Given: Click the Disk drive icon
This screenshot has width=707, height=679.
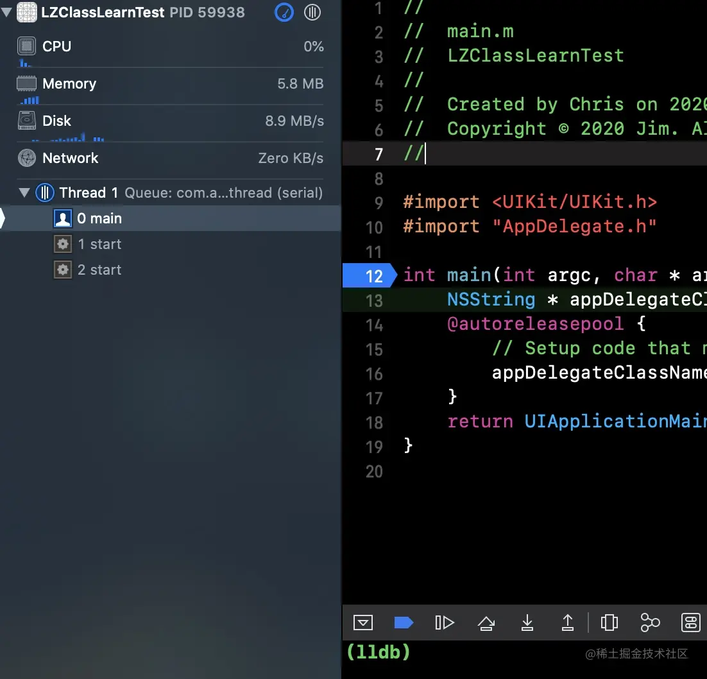Looking at the screenshot, I should 26,121.
